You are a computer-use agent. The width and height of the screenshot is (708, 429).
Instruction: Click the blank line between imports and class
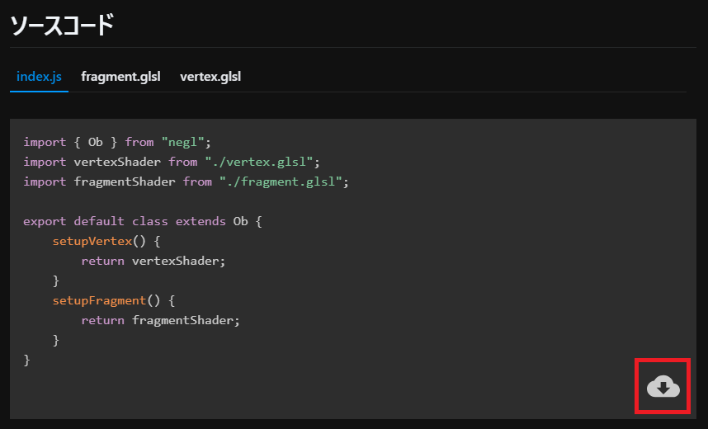(x=165, y=201)
